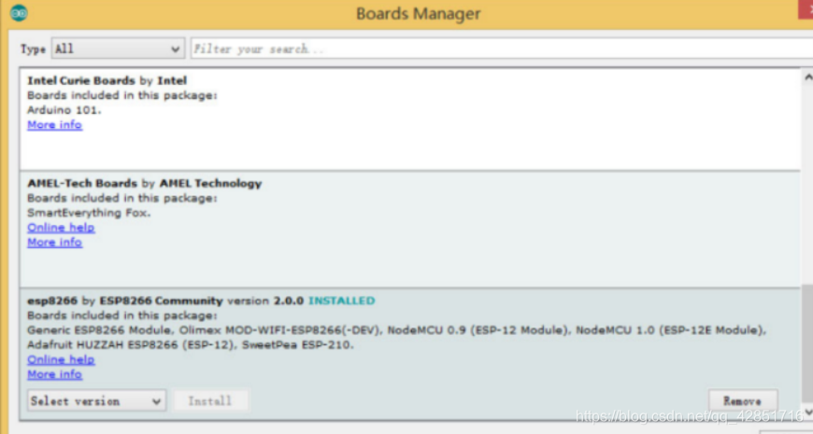
Task: Click the Arduino 101. board text
Action: [64, 110]
